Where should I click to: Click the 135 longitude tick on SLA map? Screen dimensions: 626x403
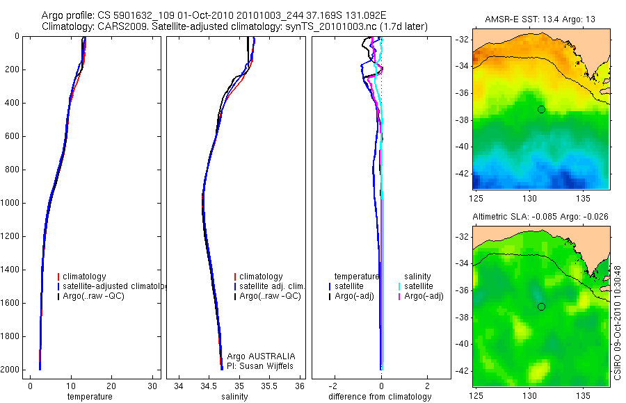(584, 396)
